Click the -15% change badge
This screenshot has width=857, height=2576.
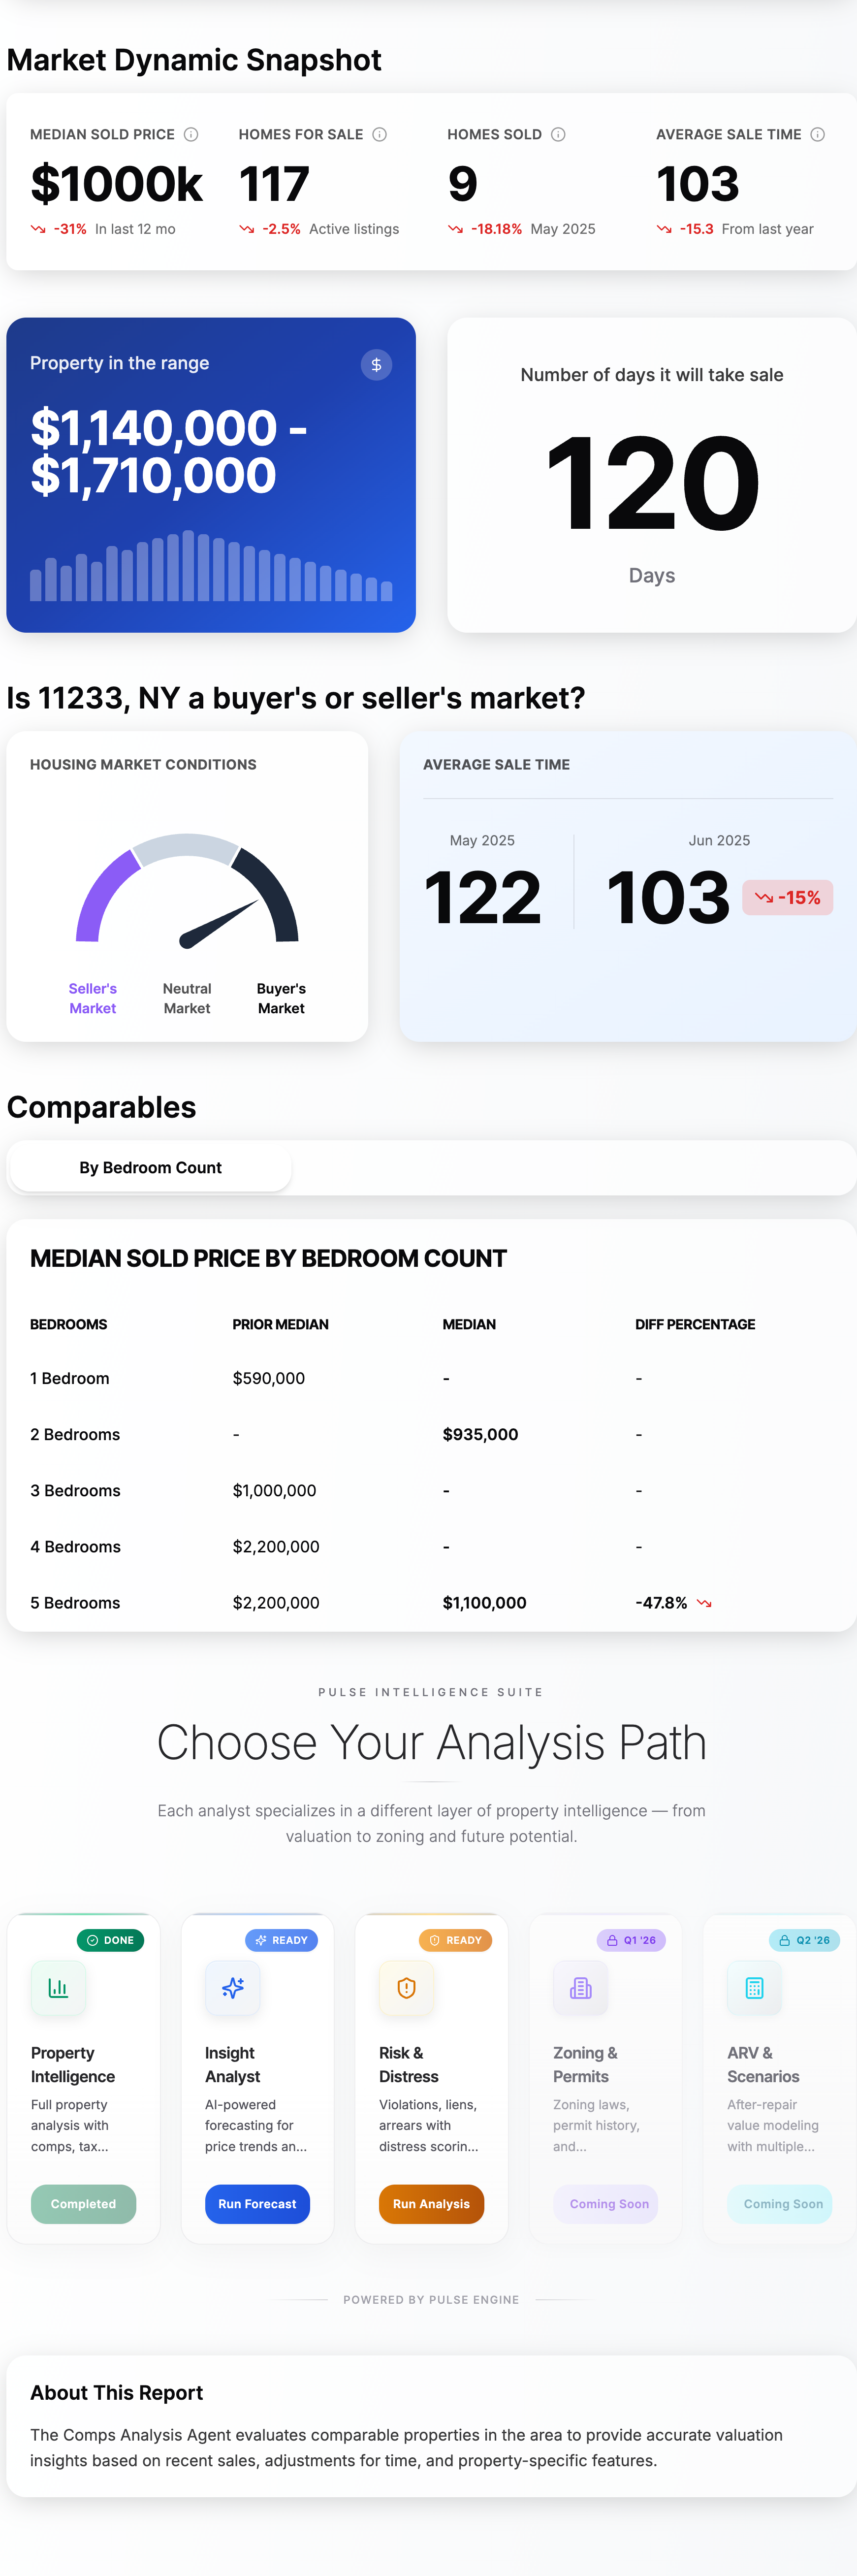point(788,898)
